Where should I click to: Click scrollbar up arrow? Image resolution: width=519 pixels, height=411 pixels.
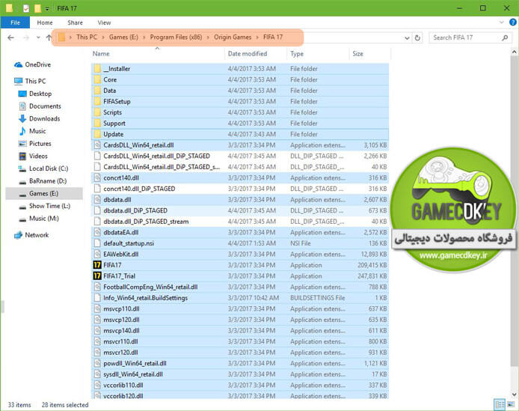(514, 52)
